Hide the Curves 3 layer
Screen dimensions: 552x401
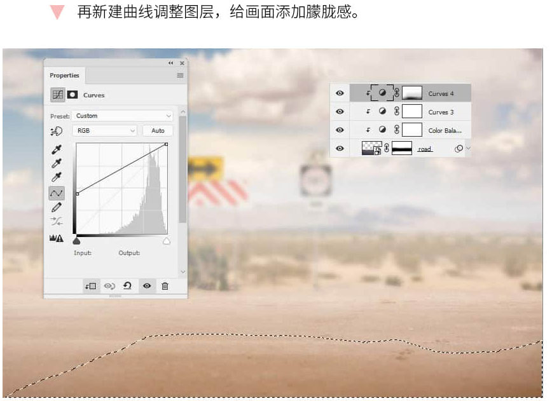click(340, 111)
